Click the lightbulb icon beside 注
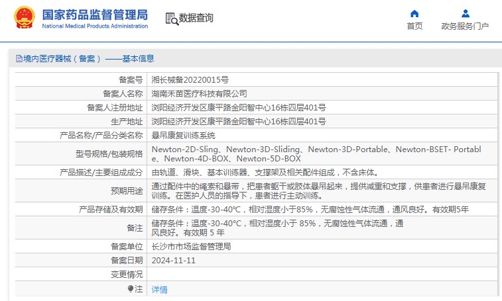The image size is (502, 301). [x=130, y=289]
